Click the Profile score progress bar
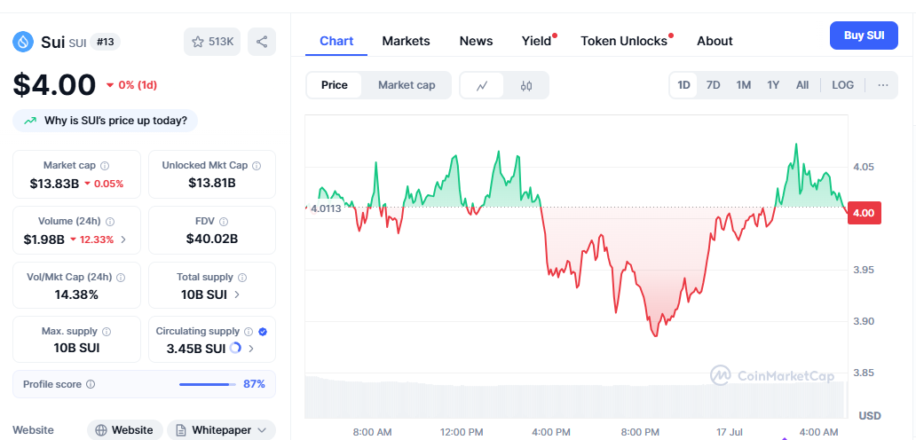The height and width of the screenshot is (440, 916). tap(207, 384)
